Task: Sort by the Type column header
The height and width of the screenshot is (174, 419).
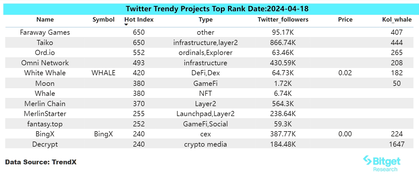Action: tap(205, 20)
